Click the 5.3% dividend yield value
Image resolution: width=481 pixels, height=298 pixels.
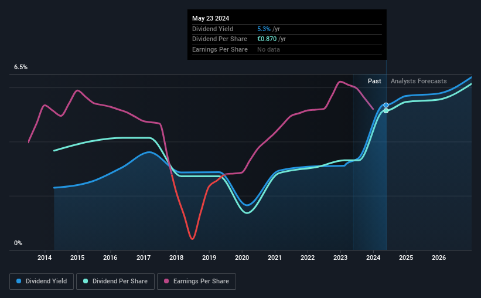[x=264, y=29]
